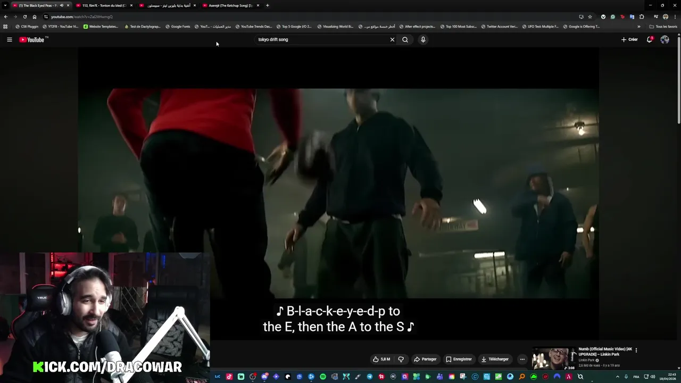The height and width of the screenshot is (383, 681).
Task: Open the Google Translate extension icon
Action: [632, 16]
